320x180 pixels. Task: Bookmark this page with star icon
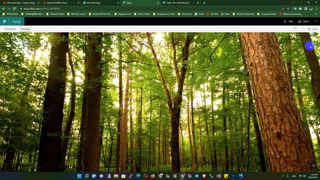(288, 9)
